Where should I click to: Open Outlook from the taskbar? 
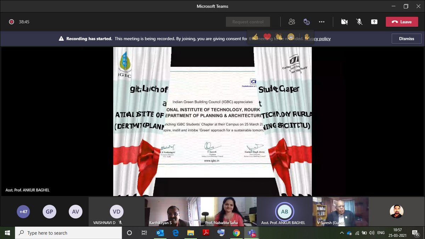click(160, 233)
